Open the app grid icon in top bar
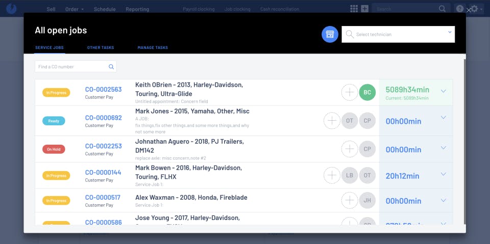490x244 pixels. pos(354,9)
